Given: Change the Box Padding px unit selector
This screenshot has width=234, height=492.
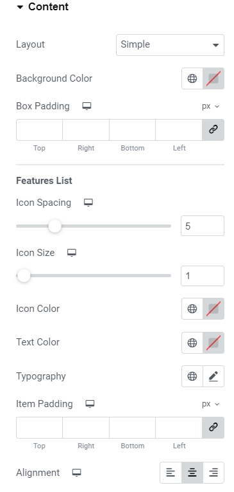Looking at the screenshot, I should 210,106.
